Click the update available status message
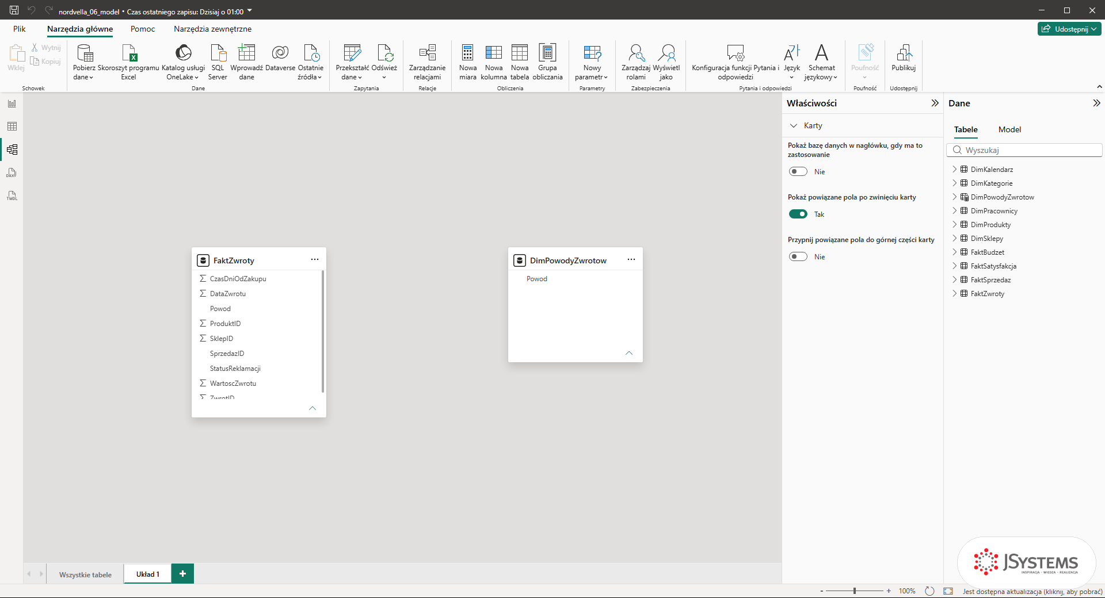The image size is (1105, 598). [1032, 591]
